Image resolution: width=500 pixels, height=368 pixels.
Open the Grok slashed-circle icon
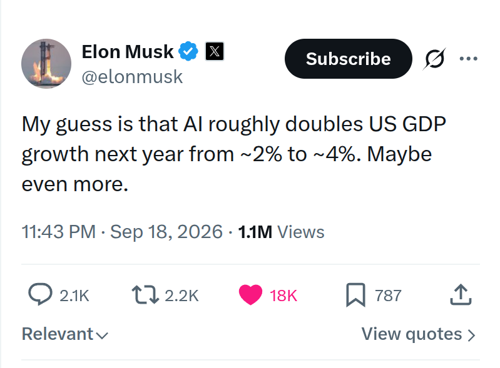(x=434, y=59)
